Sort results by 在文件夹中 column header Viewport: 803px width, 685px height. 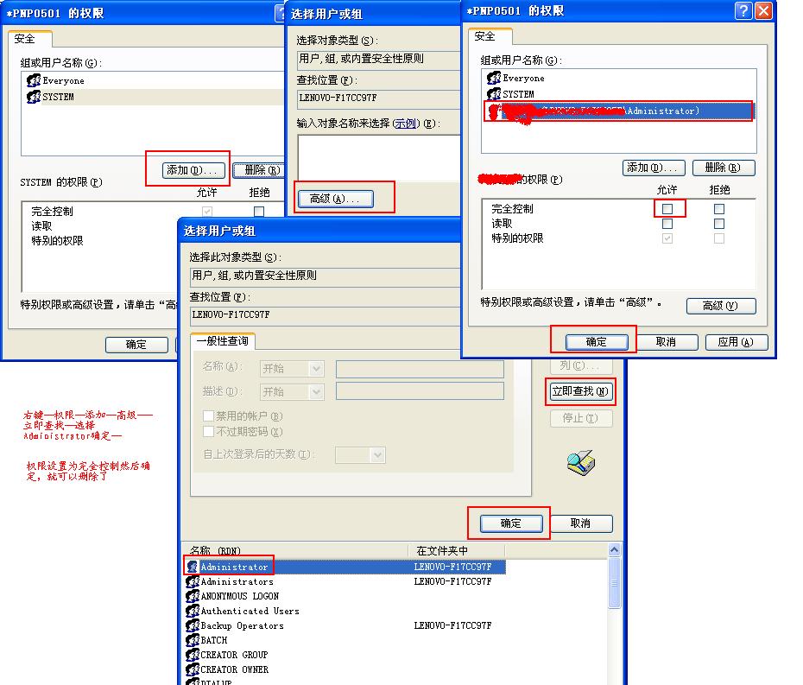[x=456, y=551]
